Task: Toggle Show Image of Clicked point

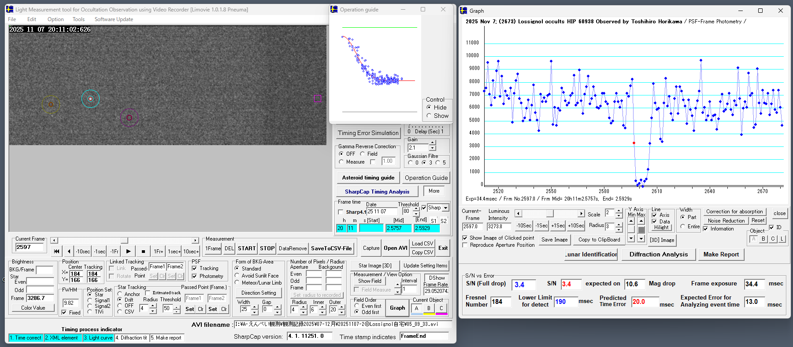Action: pyautogui.click(x=465, y=238)
